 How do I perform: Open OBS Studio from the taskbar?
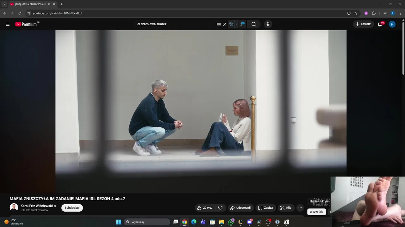[x=268, y=222]
